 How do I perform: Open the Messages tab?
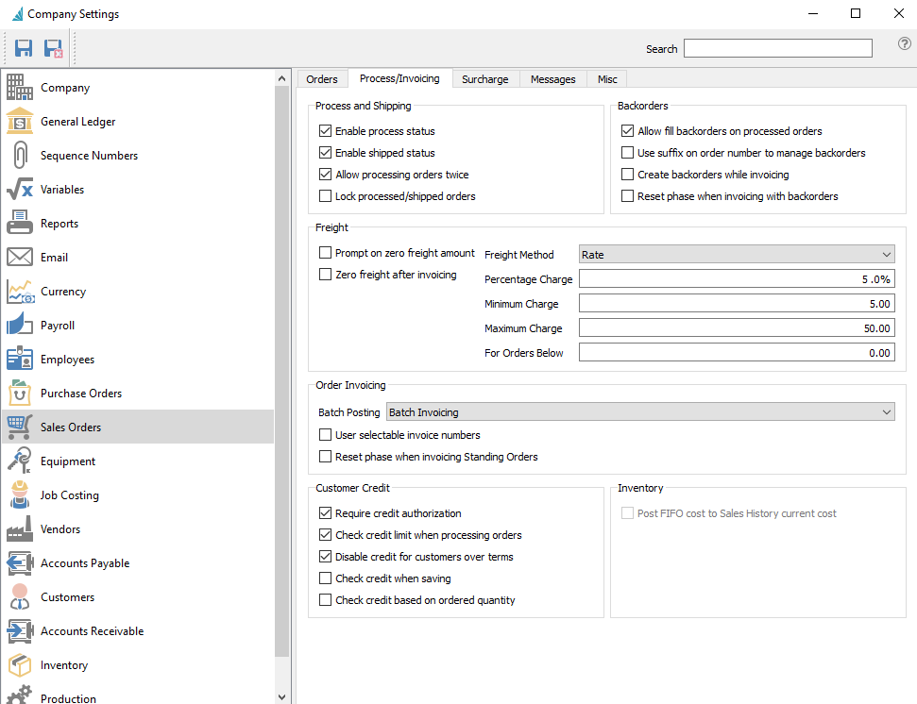point(552,79)
